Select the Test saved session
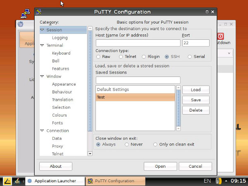The height and width of the screenshot is (186, 248). [135, 97]
